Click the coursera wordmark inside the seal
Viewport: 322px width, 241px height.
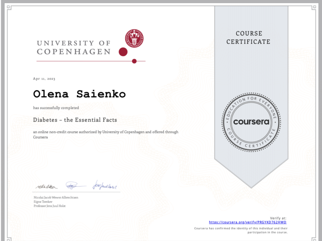tap(251, 122)
